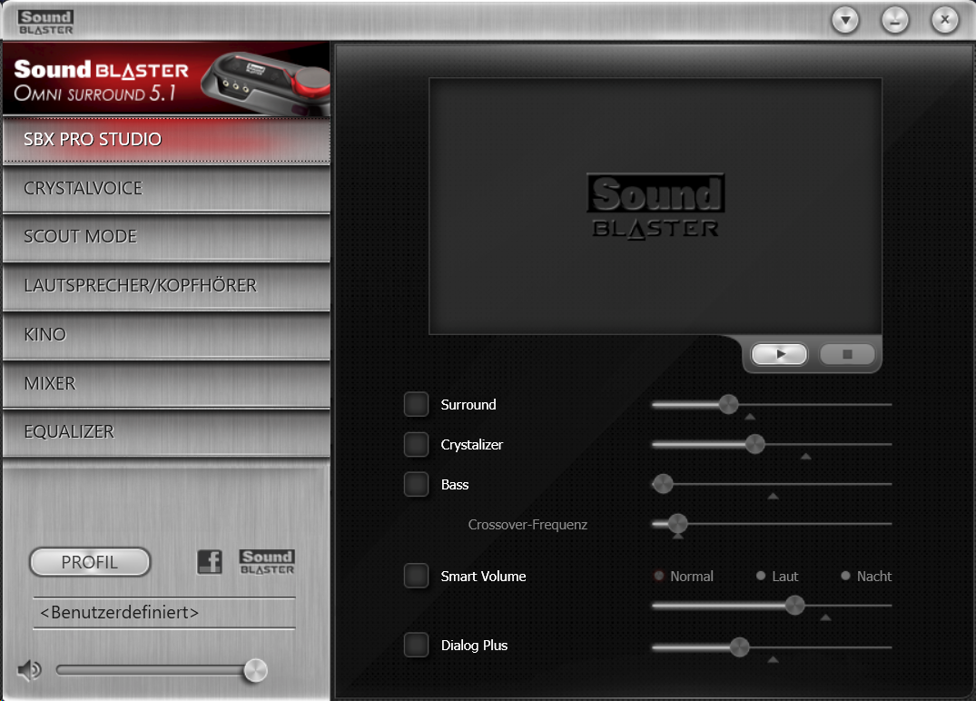Image resolution: width=976 pixels, height=701 pixels.
Task: Click the master volume slider knob
Action: 255,670
